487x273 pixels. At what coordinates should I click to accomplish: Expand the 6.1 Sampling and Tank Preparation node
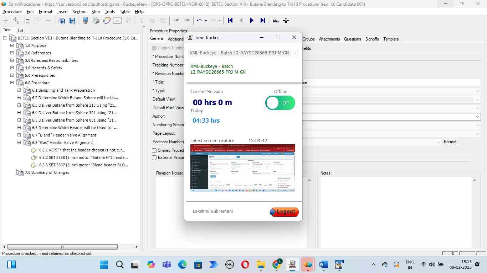19,90
